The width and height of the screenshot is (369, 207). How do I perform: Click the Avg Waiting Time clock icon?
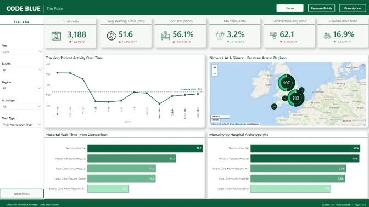click(111, 36)
